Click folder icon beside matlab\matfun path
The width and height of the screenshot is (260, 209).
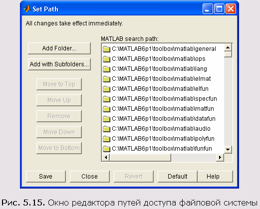pos(106,109)
